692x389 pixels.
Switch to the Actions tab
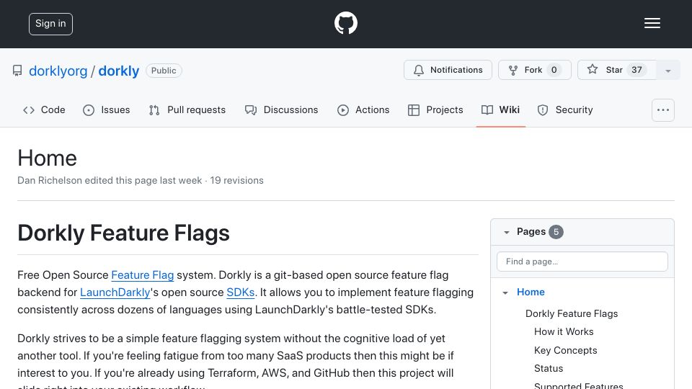(363, 109)
